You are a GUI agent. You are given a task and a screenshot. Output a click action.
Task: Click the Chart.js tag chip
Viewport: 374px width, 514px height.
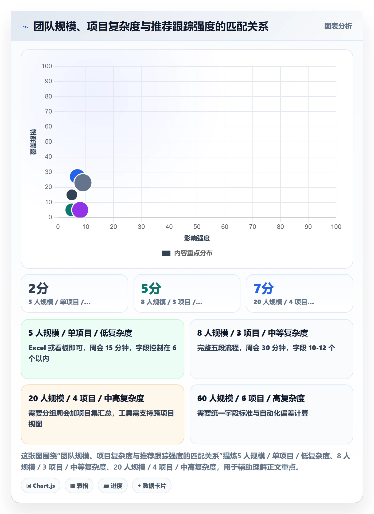tap(41, 486)
